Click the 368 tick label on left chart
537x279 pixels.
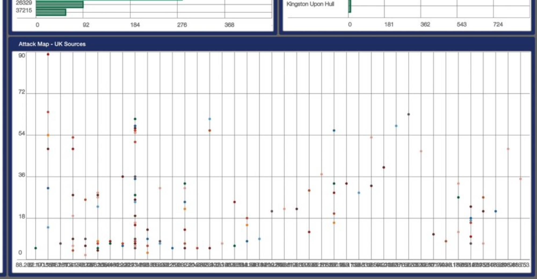(x=229, y=25)
